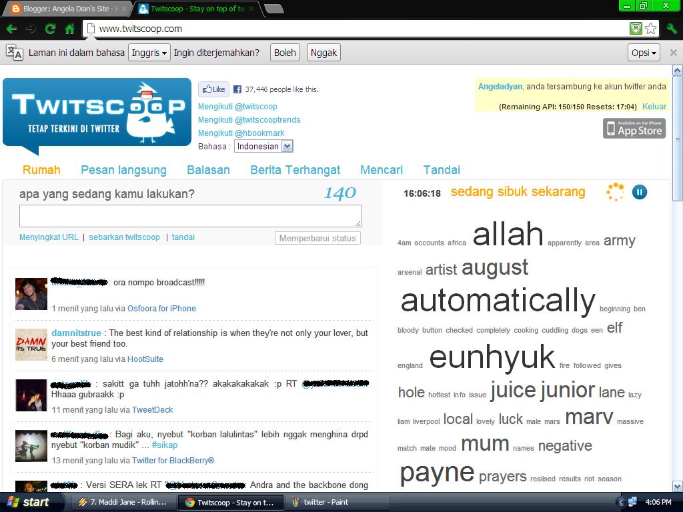Image resolution: width=683 pixels, height=512 pixels.
Task: Open the Mencari menu item
Action: click(382, 170)
